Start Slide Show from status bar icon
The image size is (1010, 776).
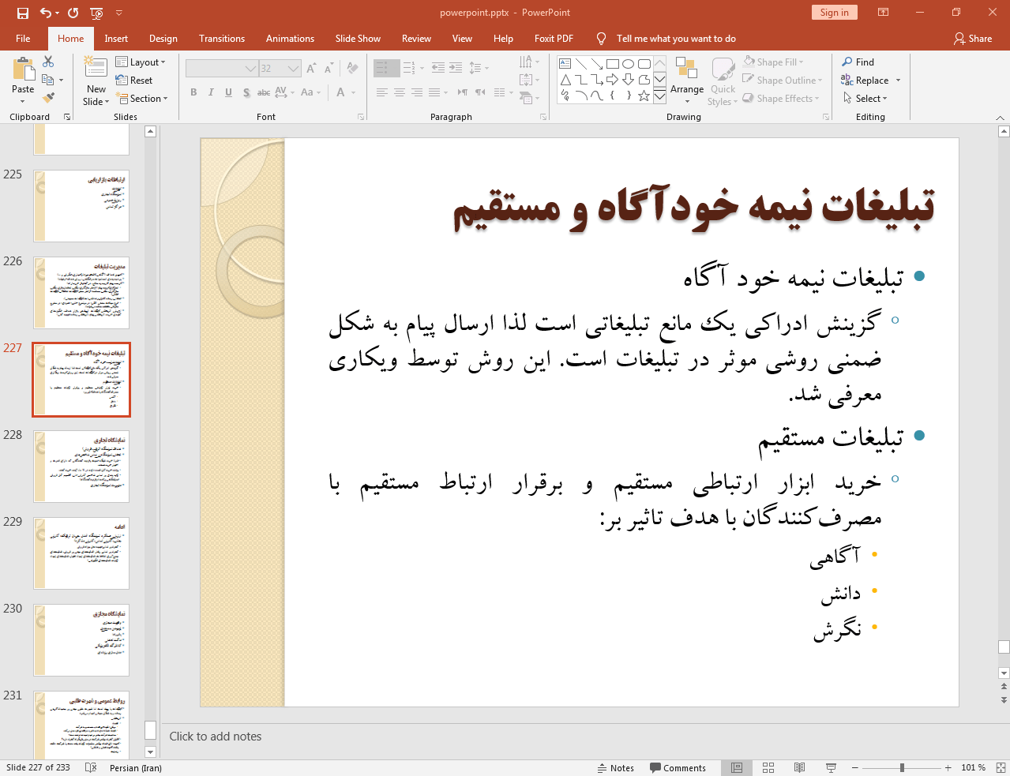[831, 767]
